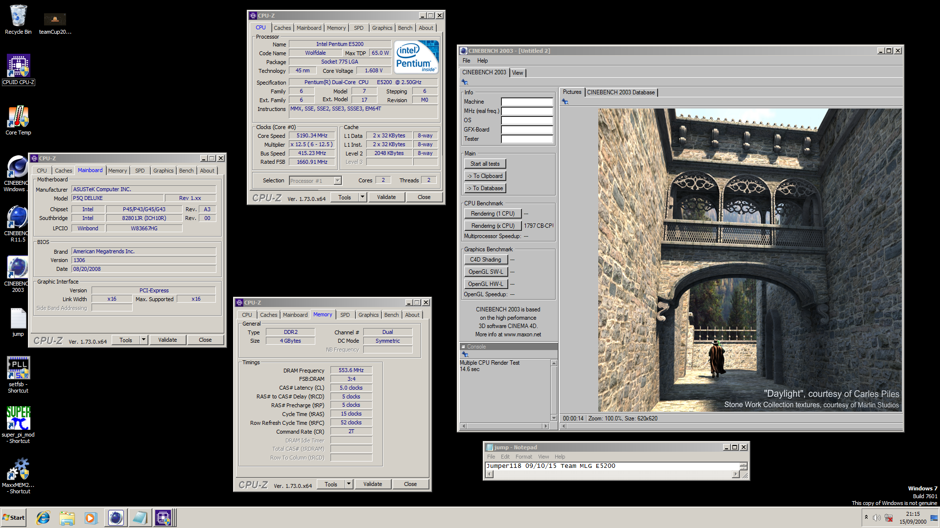
Task: Select CINEBENCH 2003 Database tab
Action: (x=621, y=92)
